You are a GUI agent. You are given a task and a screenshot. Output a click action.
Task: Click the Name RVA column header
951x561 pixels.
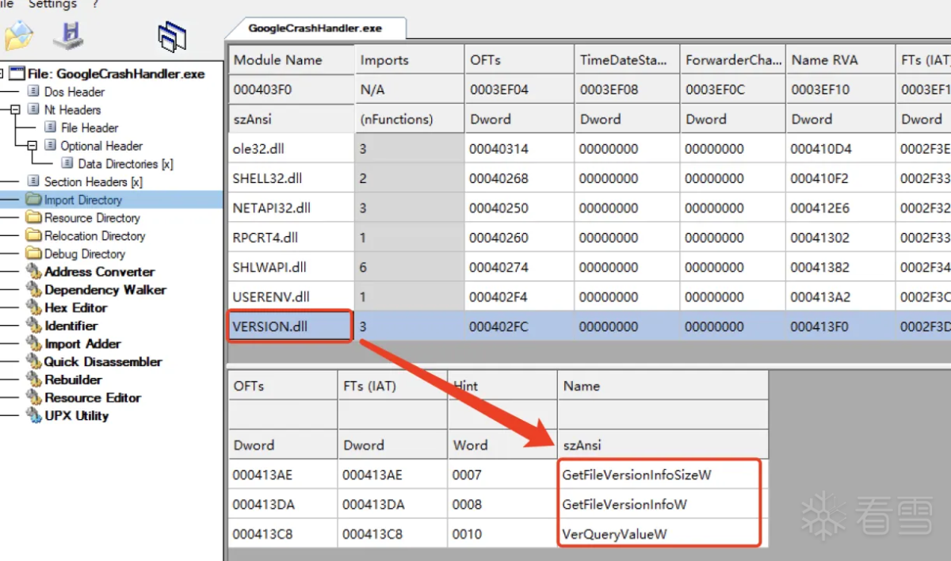841,59
